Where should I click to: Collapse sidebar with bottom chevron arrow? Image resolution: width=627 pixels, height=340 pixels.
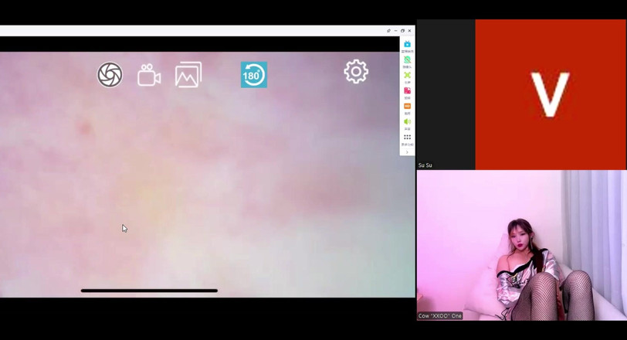(x=407, y=152)
